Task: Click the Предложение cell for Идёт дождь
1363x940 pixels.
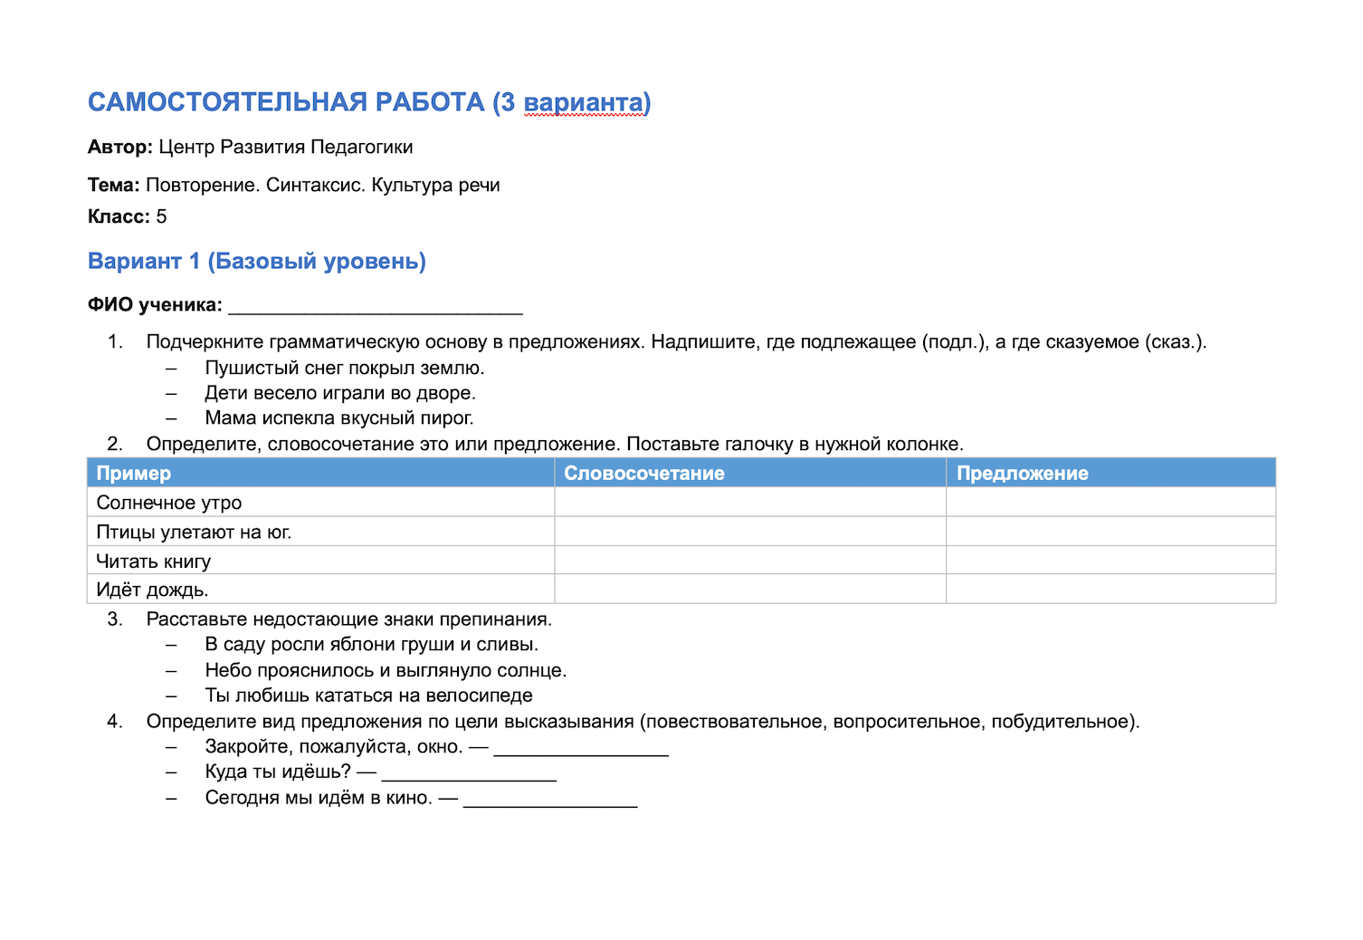Action: pos(1110,590)
